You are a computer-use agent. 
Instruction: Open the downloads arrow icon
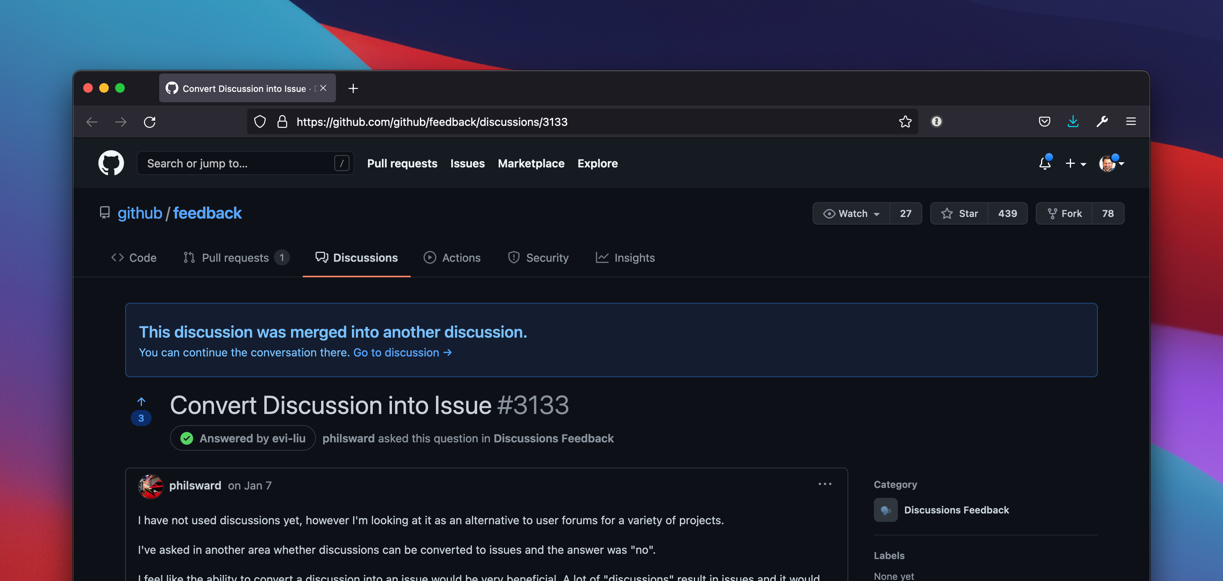[1073, 122]
